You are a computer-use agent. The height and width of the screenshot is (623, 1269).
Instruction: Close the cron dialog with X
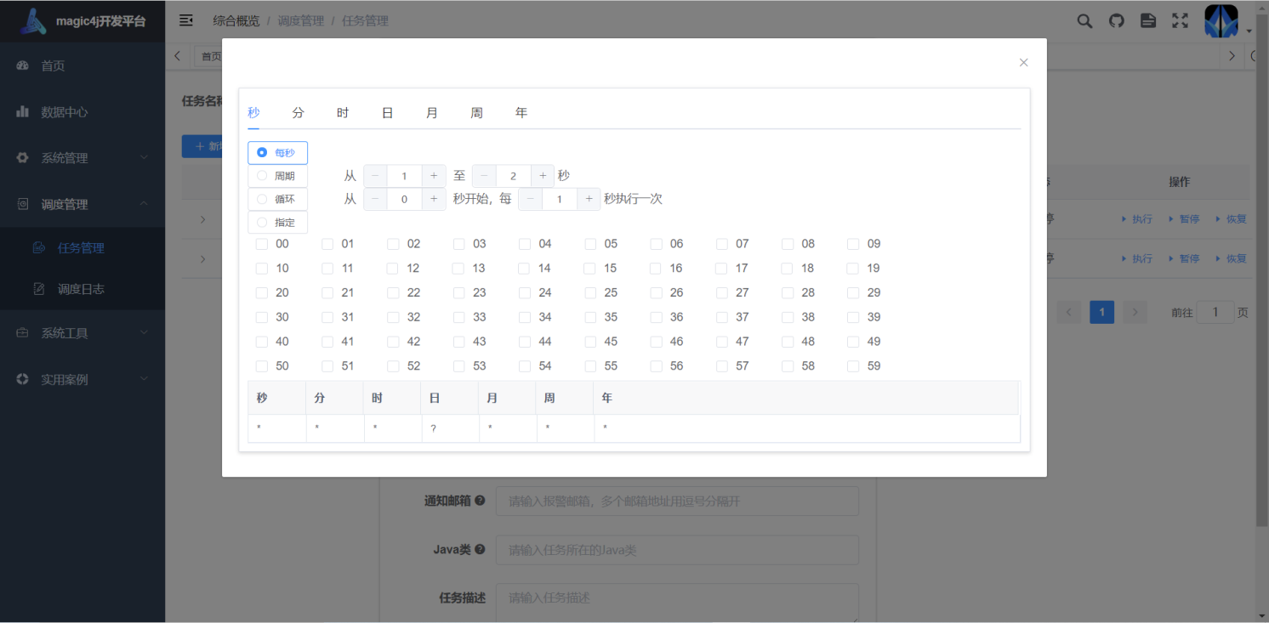(1023, 62)
